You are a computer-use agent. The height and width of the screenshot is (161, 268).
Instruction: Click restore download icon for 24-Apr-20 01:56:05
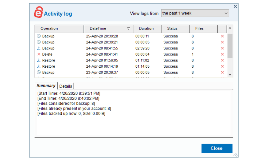[x=39, y=60]
